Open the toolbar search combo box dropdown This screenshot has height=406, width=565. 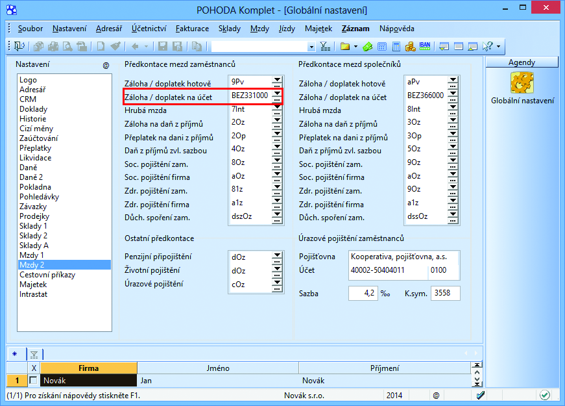point(311,47)
